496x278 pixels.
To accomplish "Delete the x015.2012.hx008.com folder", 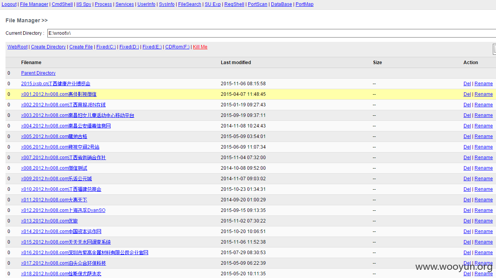I will point(467,242).
